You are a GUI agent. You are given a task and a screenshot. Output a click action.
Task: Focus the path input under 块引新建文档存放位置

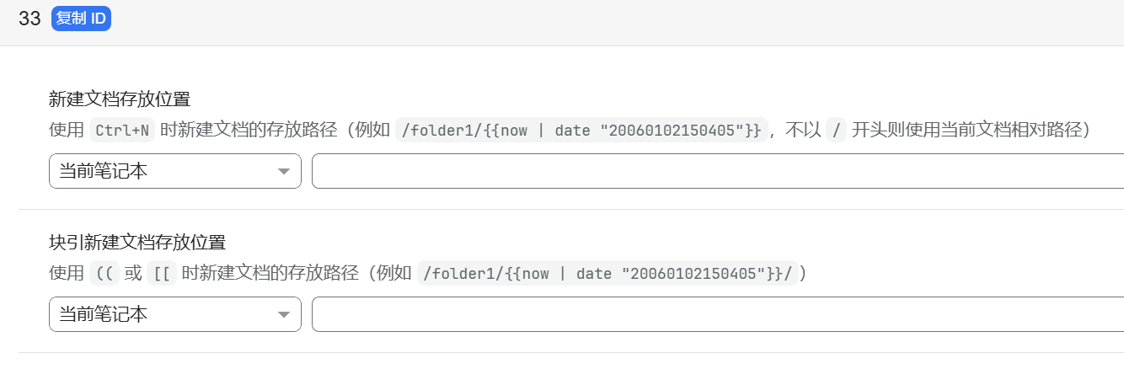716,315
